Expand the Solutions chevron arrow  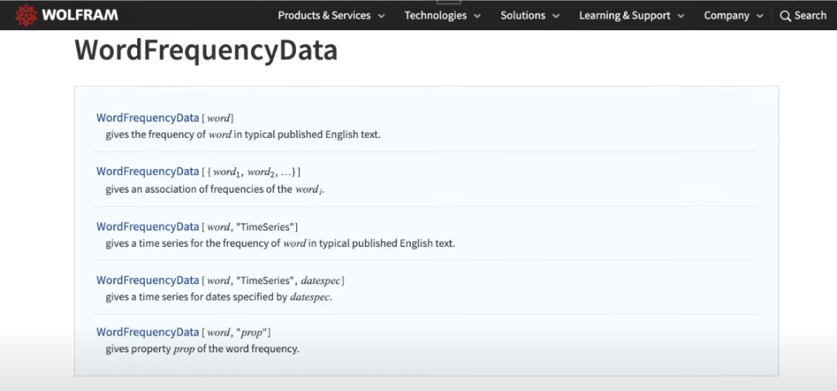[x=556, y=16]
